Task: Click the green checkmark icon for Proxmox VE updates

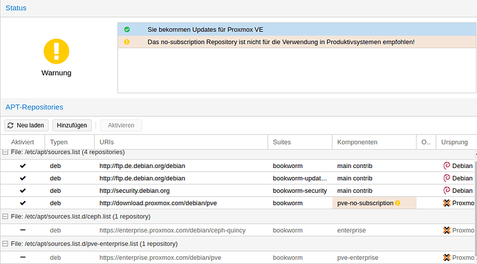Action: pos(127,30)
